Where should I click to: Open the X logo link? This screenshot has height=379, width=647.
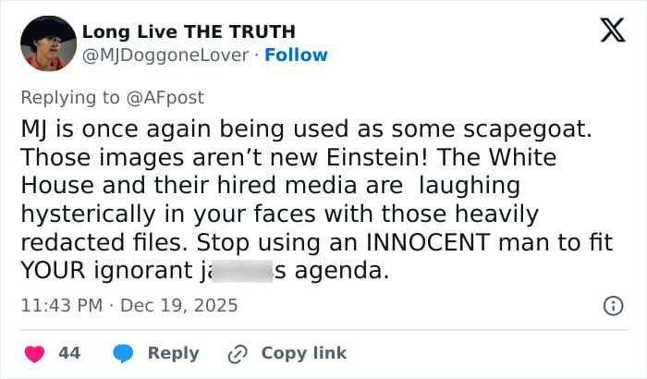click(606, 32)
